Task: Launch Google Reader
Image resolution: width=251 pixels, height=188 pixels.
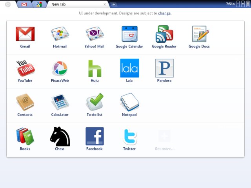Action: pyautogui.click(x=164, y=34)
